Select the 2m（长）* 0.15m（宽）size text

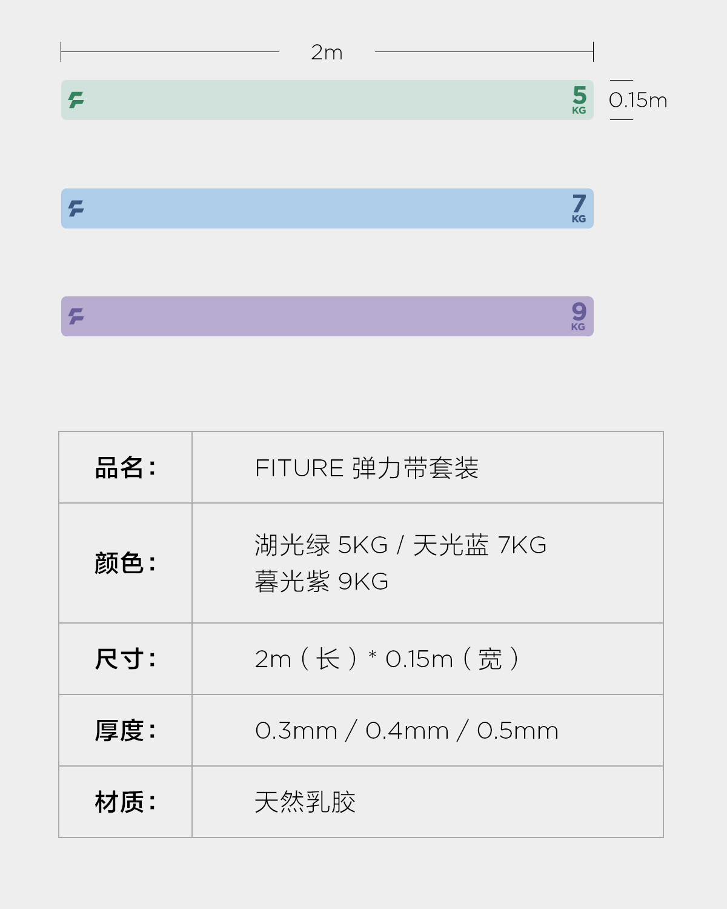[x=388, y=659]
